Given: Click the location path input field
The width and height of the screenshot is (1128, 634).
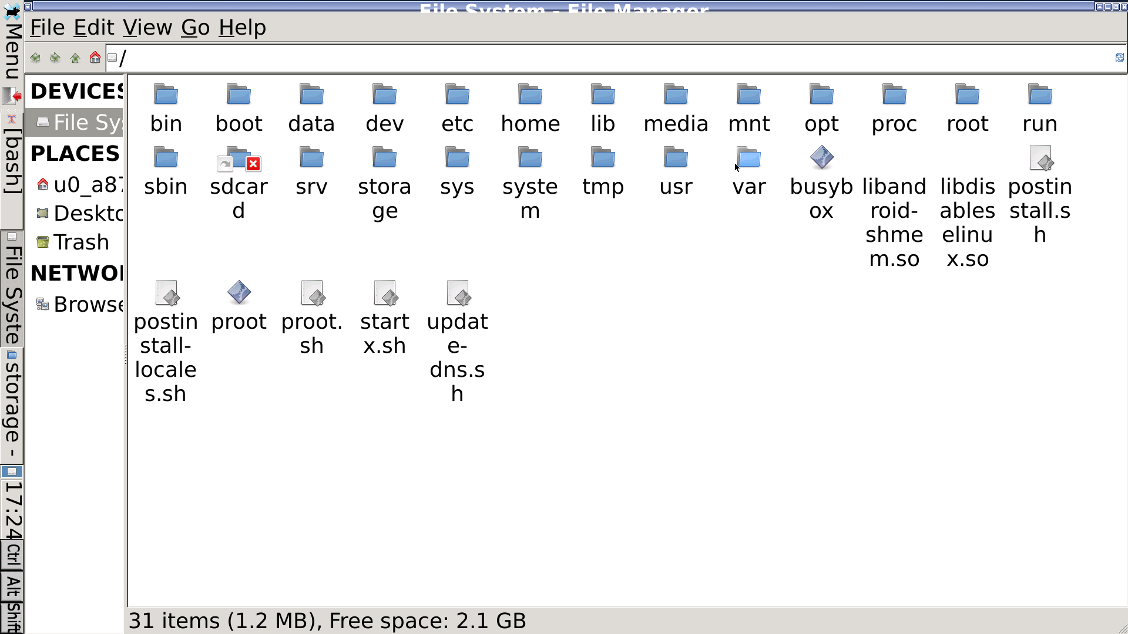Looking at the screenshot, I should coord(587,58).
